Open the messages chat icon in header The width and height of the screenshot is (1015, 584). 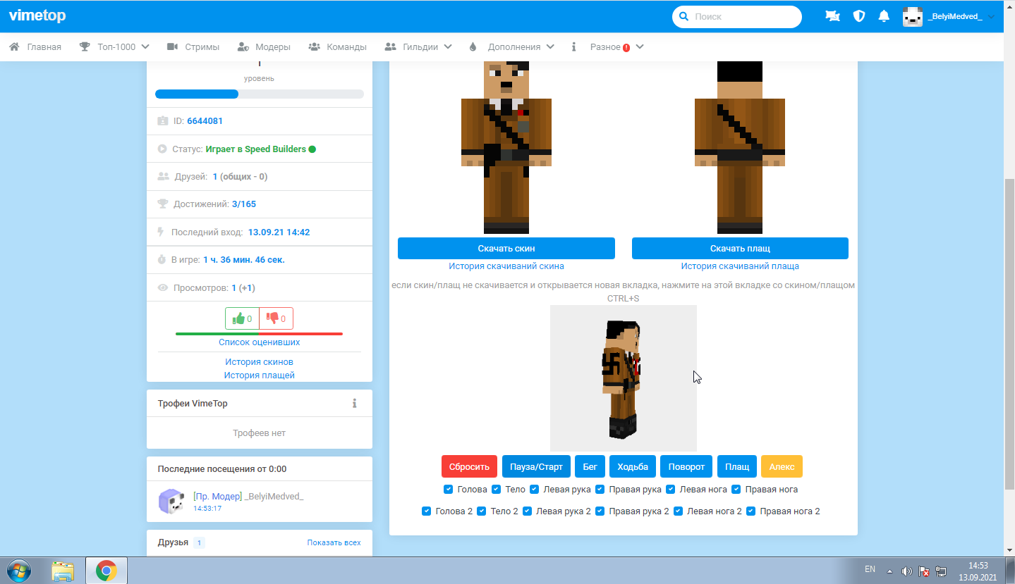click(x=832, y=16)
